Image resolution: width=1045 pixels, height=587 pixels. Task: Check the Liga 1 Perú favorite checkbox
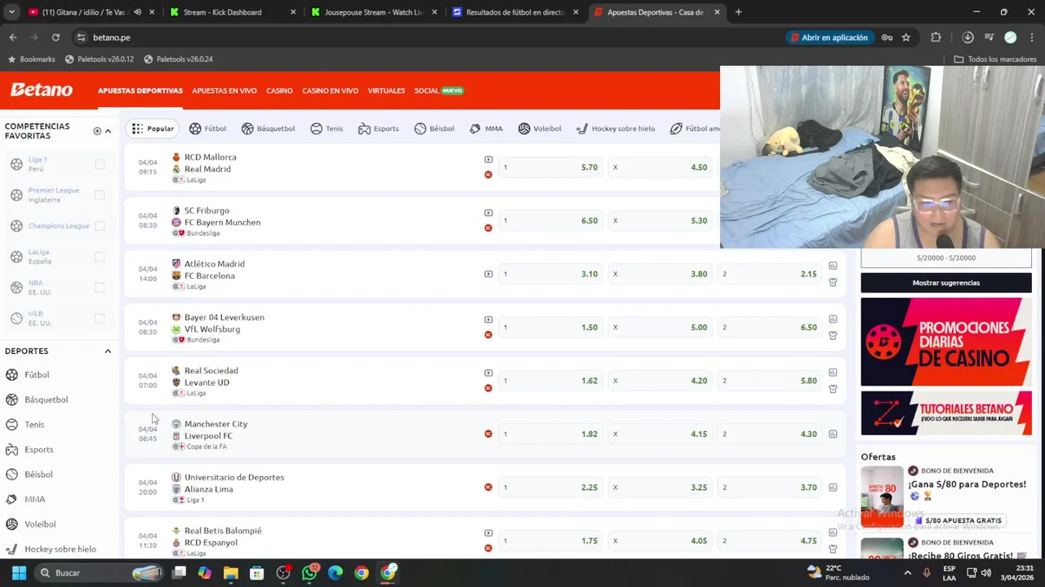coord(100,164)
